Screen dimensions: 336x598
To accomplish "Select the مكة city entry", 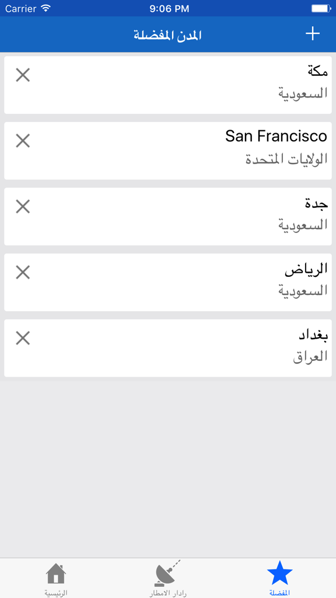I will [175, 84].
